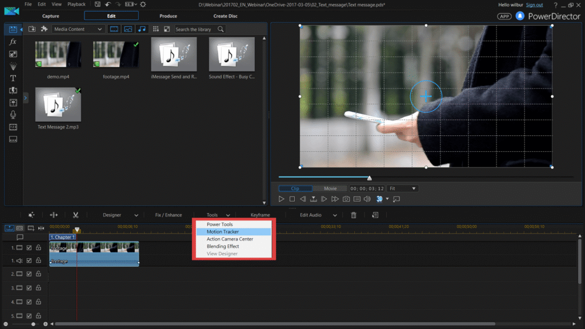
Task: Toggle lock on video track 1
Action: coord(38,248)
